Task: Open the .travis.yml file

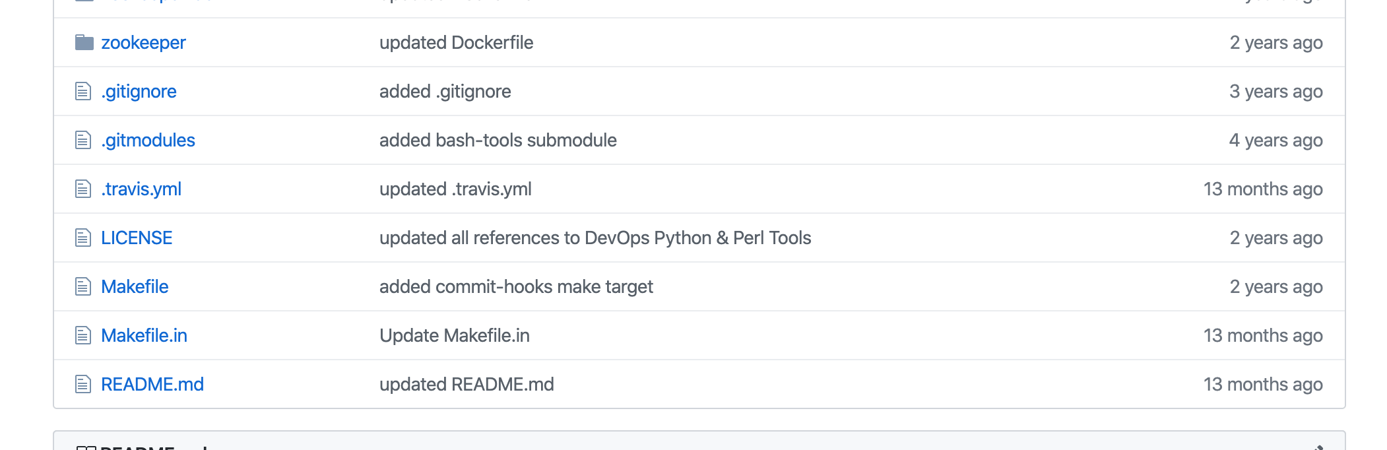Action: click(141, 189)
